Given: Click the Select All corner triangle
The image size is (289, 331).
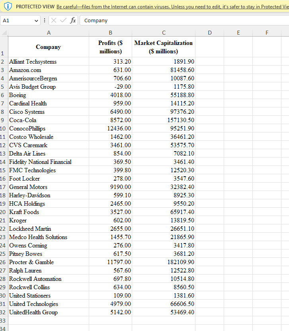Looking at the screenshot, I should (4, 33).
